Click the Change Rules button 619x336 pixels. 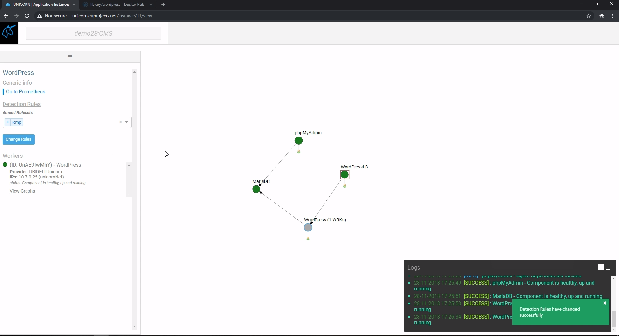coord(18,139)
